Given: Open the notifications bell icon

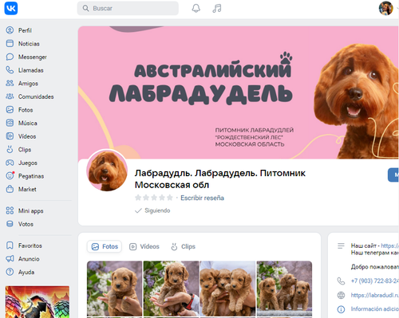Looking at the screenshot, I should (x=196, y=8).
